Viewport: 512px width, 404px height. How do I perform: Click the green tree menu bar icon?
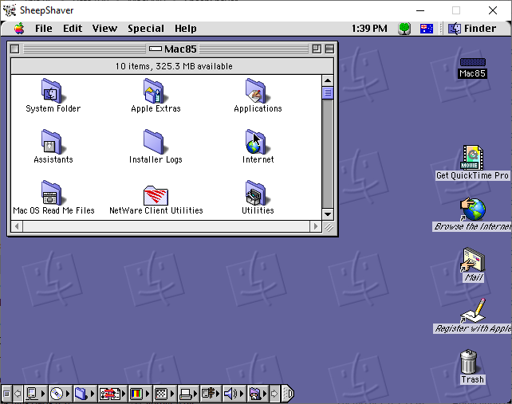(404, 29)
